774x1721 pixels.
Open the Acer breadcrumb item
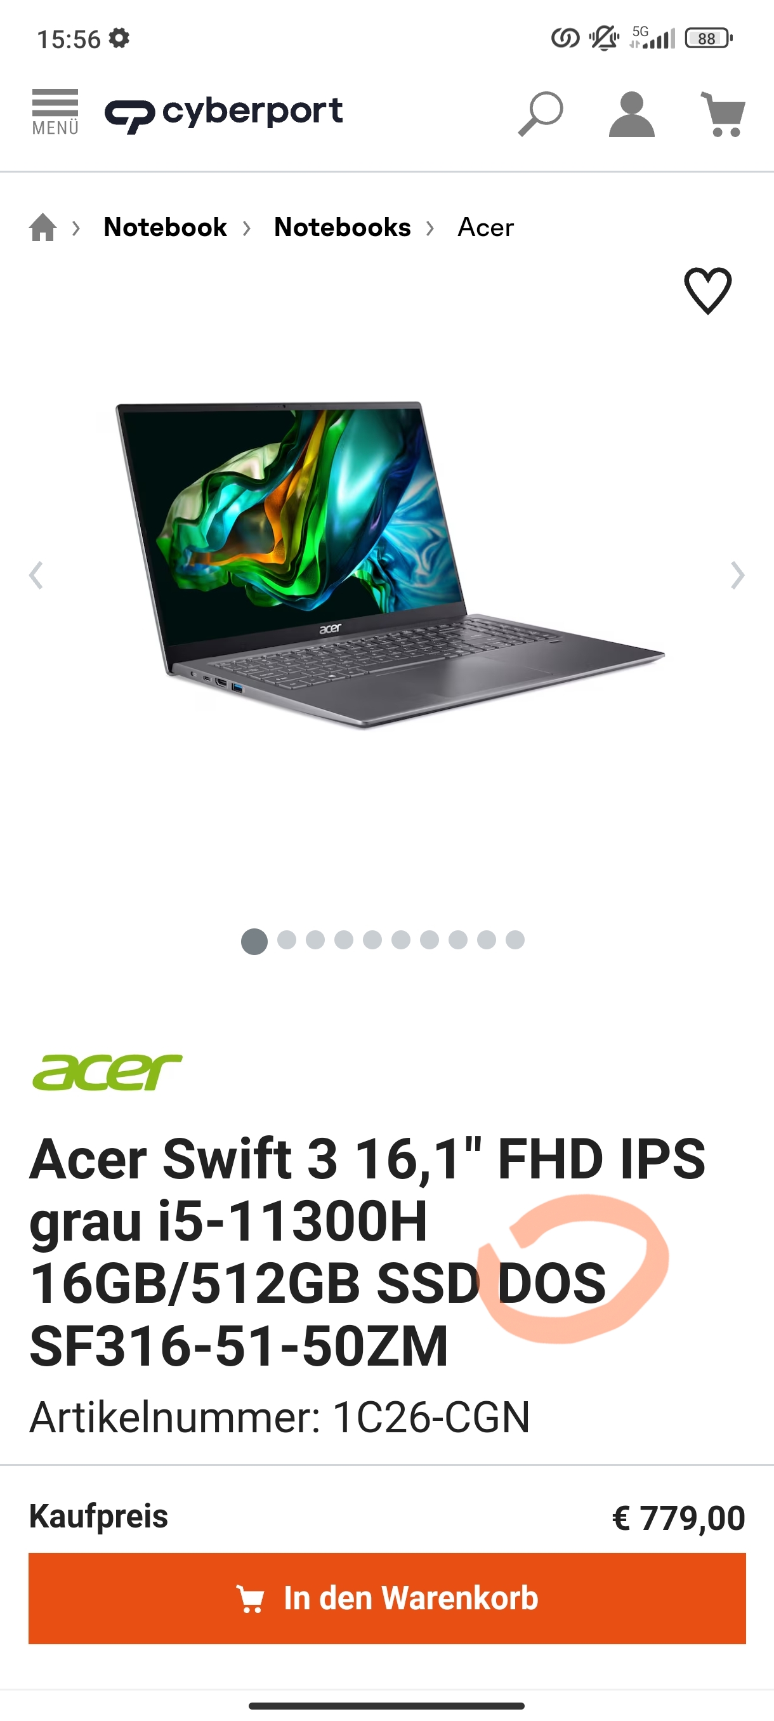click(485, 228)
